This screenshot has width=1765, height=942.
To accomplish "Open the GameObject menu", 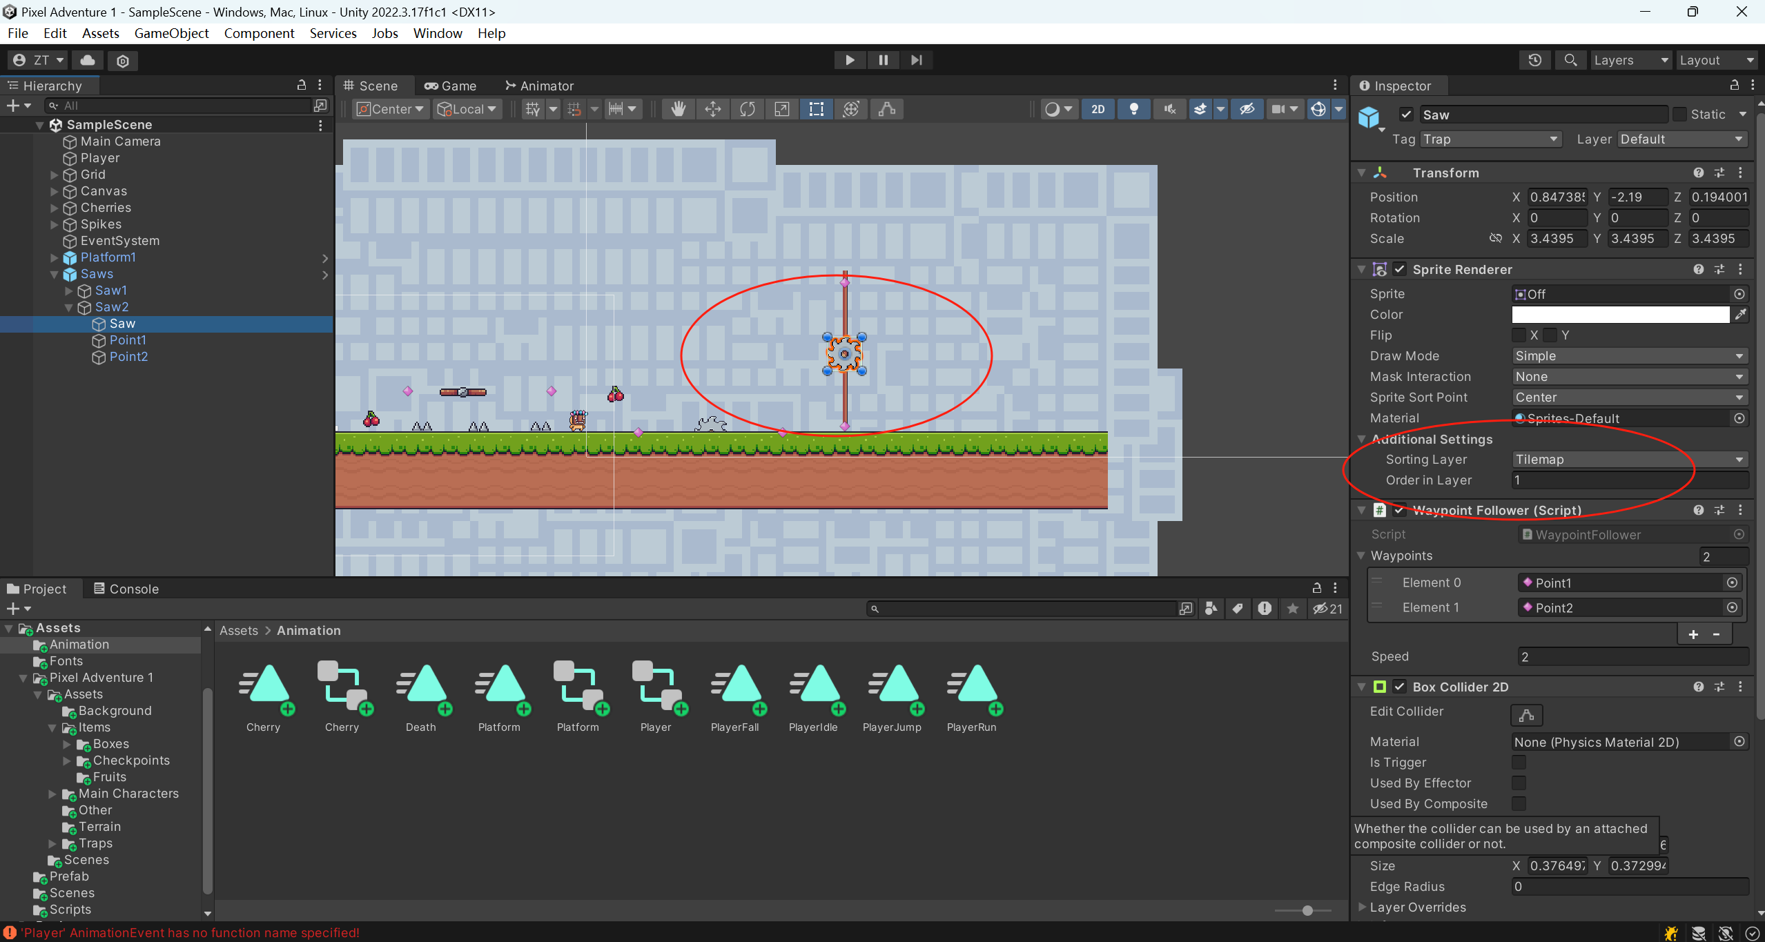I will [x=171, y=33].
